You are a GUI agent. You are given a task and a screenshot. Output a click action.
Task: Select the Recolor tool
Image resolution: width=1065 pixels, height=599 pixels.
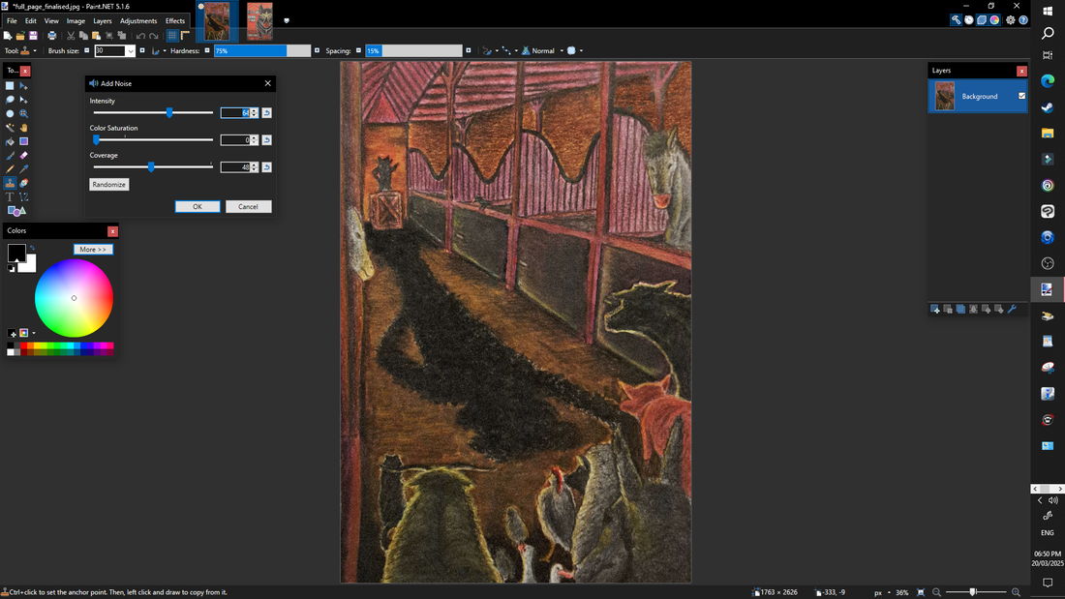coord(24,183)
